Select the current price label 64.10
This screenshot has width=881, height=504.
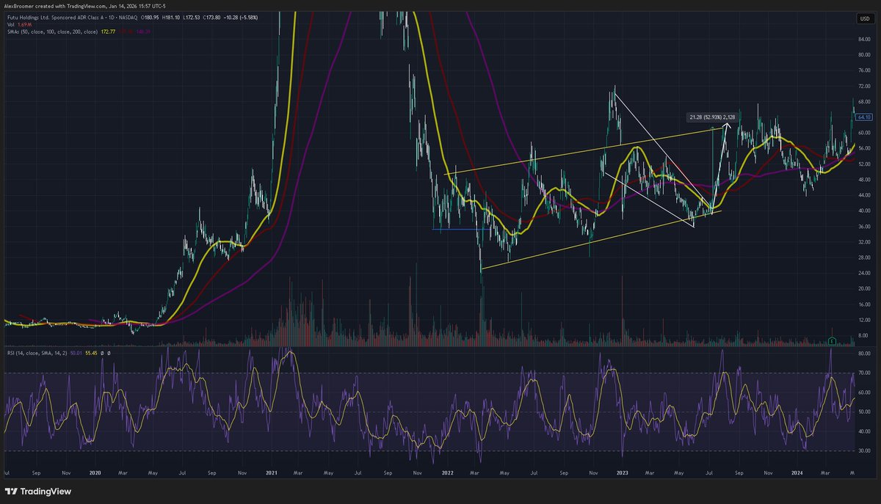click(863, 117)
